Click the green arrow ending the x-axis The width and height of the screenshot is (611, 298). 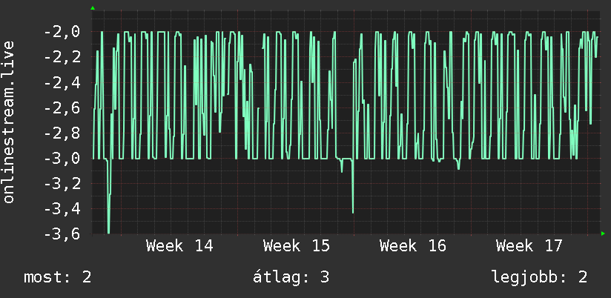tap(603, 234)
